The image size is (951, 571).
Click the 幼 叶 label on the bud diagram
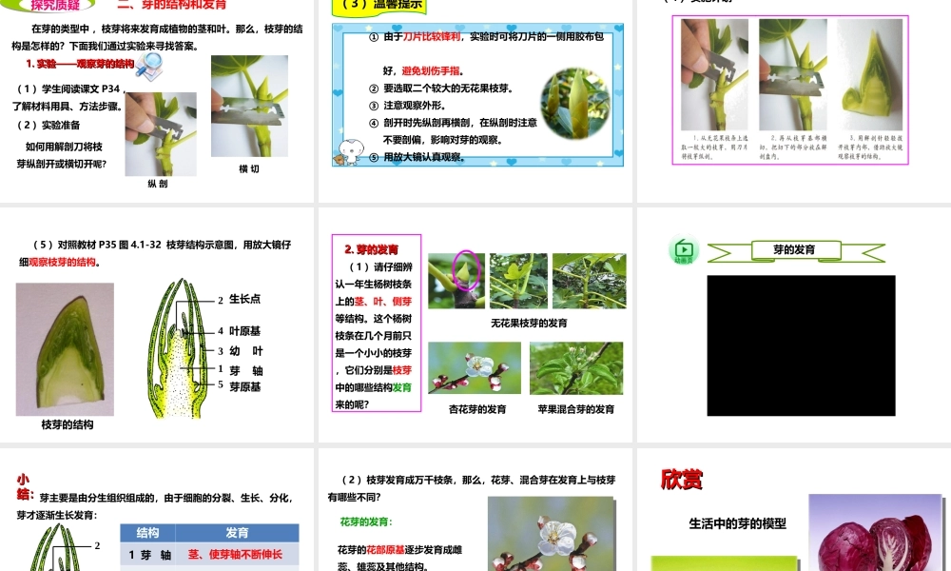point(245,351)
